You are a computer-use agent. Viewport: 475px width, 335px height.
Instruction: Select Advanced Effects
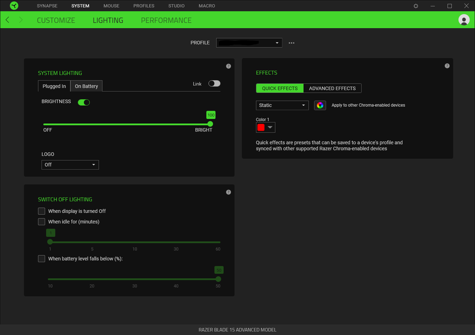[x=332, y=88]
